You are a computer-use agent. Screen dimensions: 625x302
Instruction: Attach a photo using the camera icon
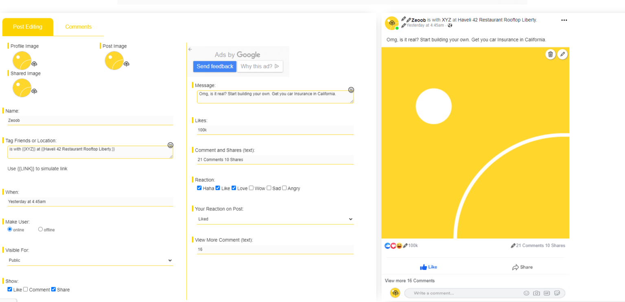[x=536, y=293]
